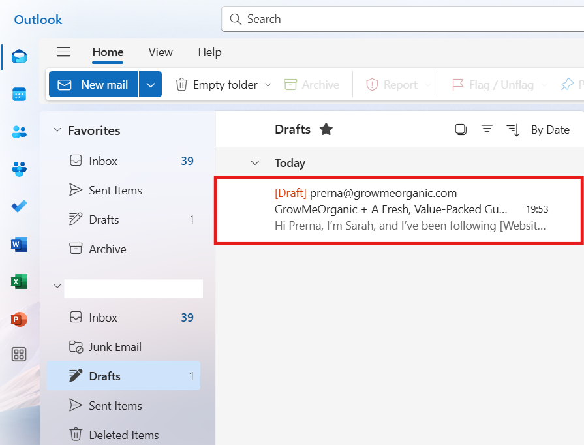584x445 pixels.
Task: Open the Deleted Items folder
Action: [123, 435]
